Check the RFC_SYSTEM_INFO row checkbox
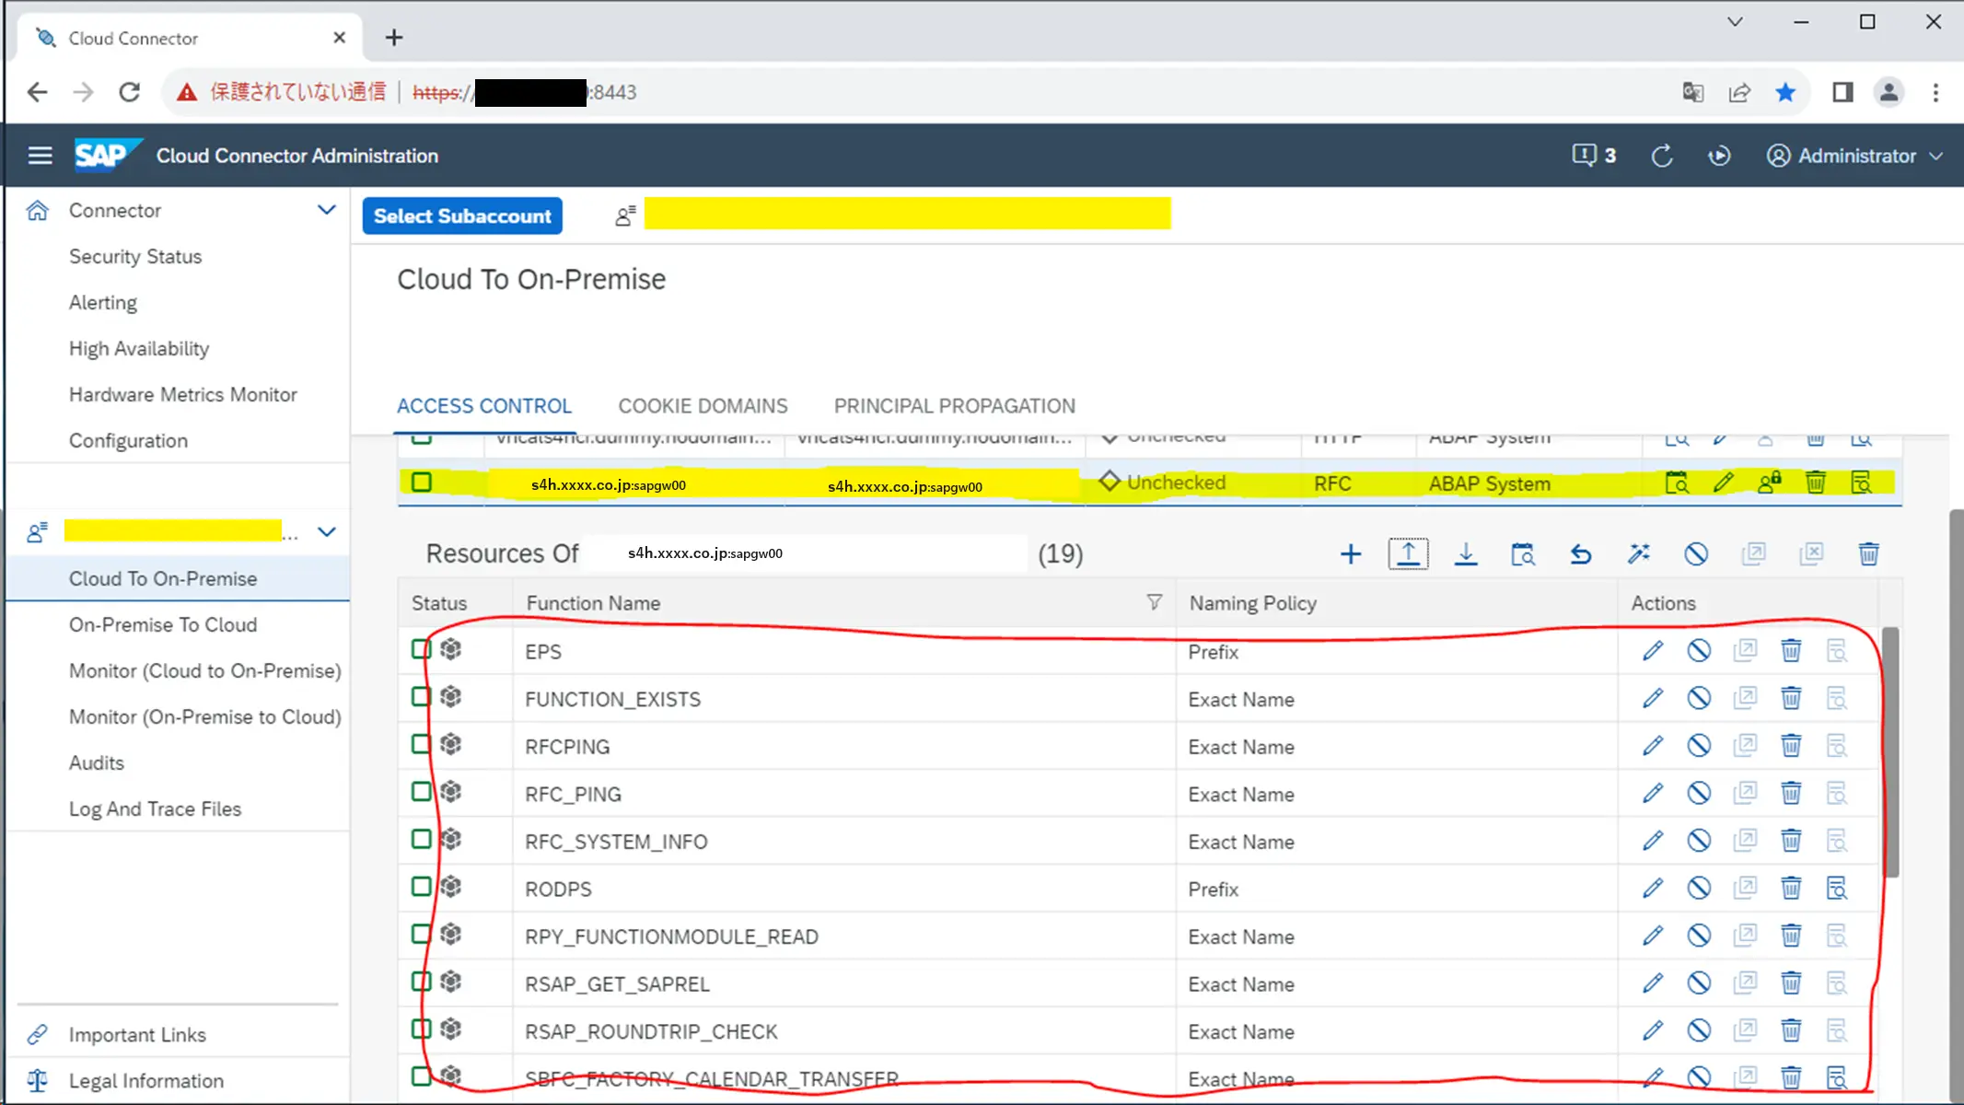 [421, 839]
